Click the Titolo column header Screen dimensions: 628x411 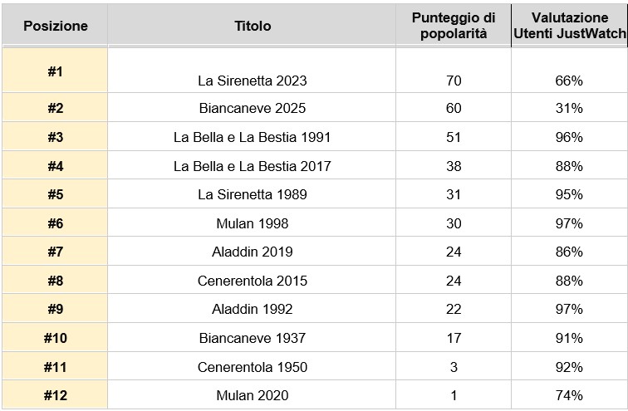click(252, 26)
